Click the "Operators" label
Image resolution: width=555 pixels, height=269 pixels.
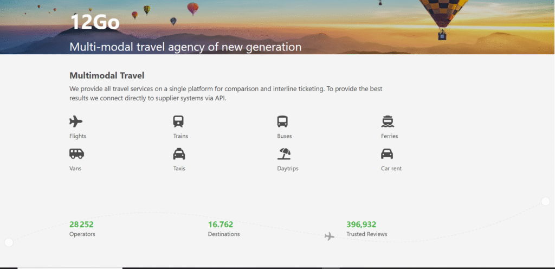[82, 234]
